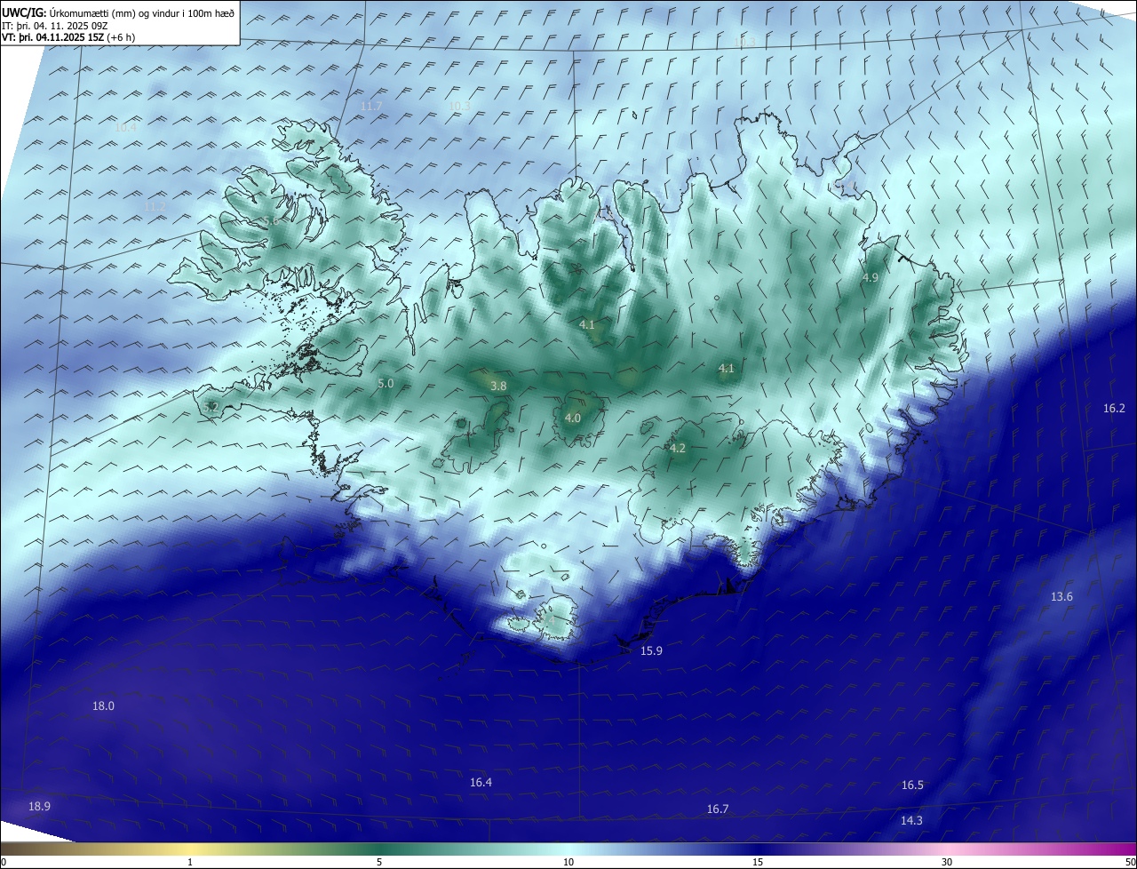Click the "UWC/IG:" source label
This screenshot has width=1137, height=869.
(x=24, y=12)
